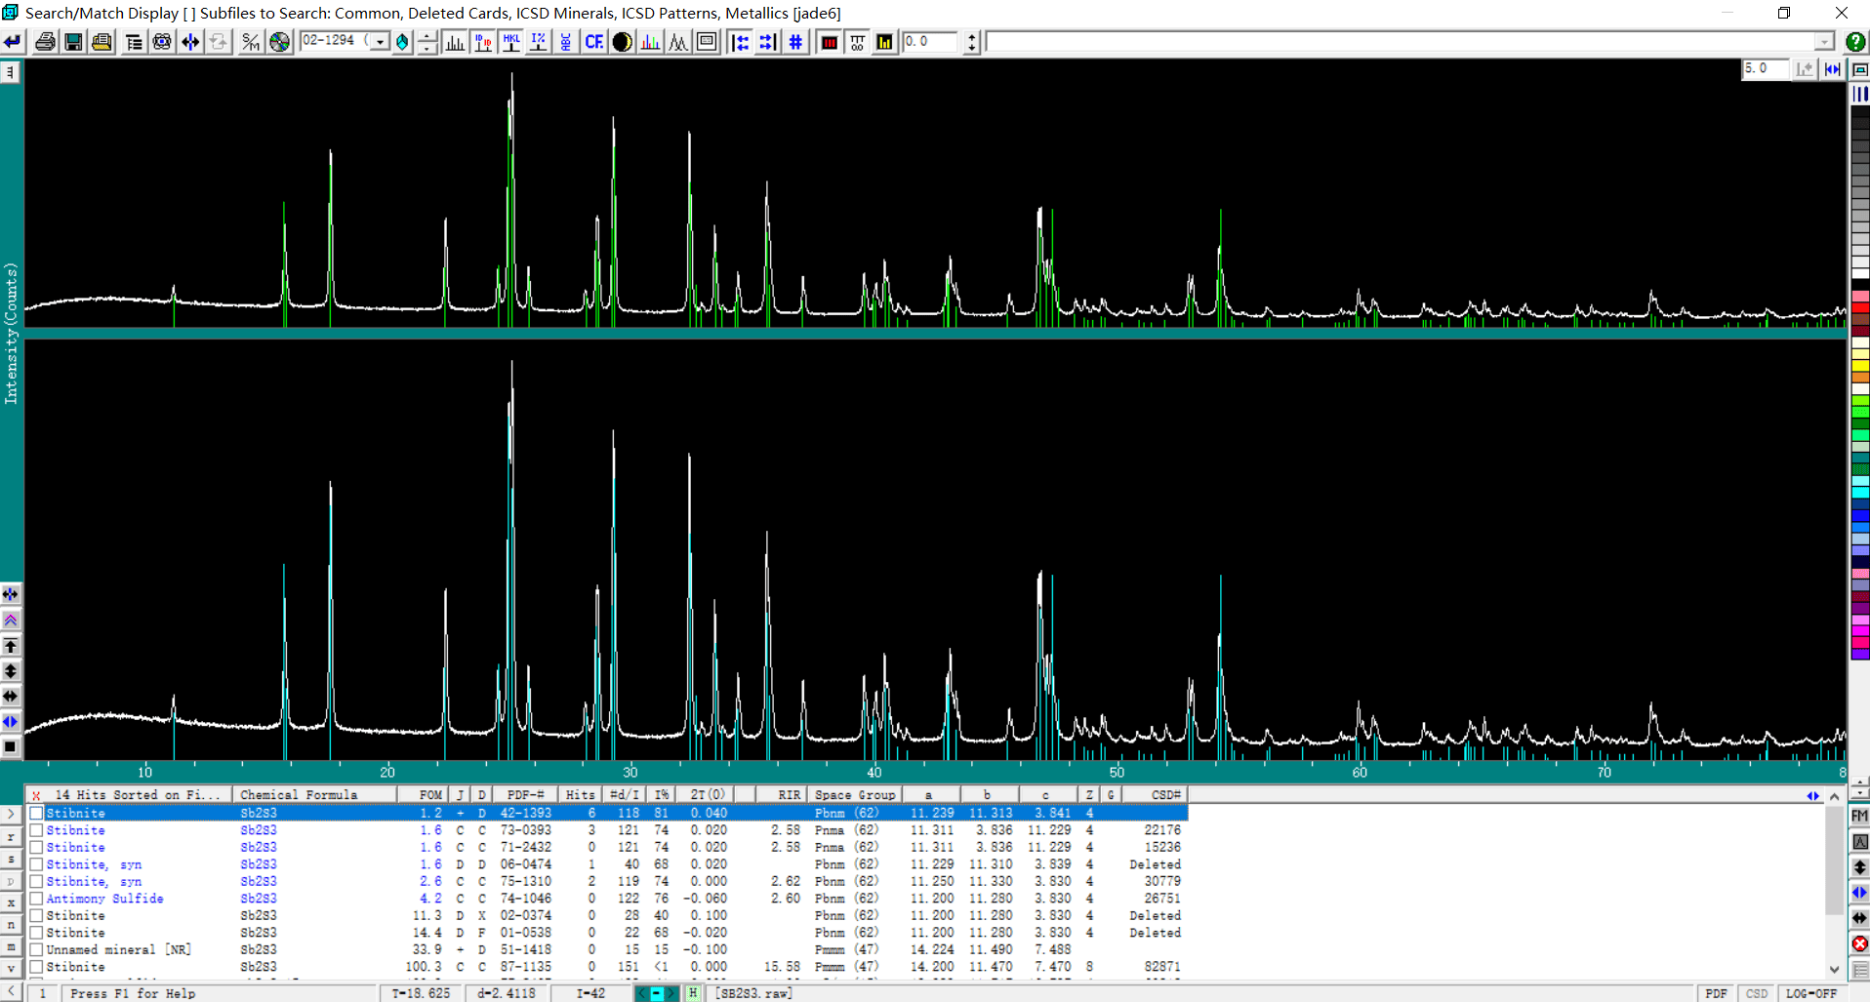Click the blue hash grid icon

pos(795,42)
